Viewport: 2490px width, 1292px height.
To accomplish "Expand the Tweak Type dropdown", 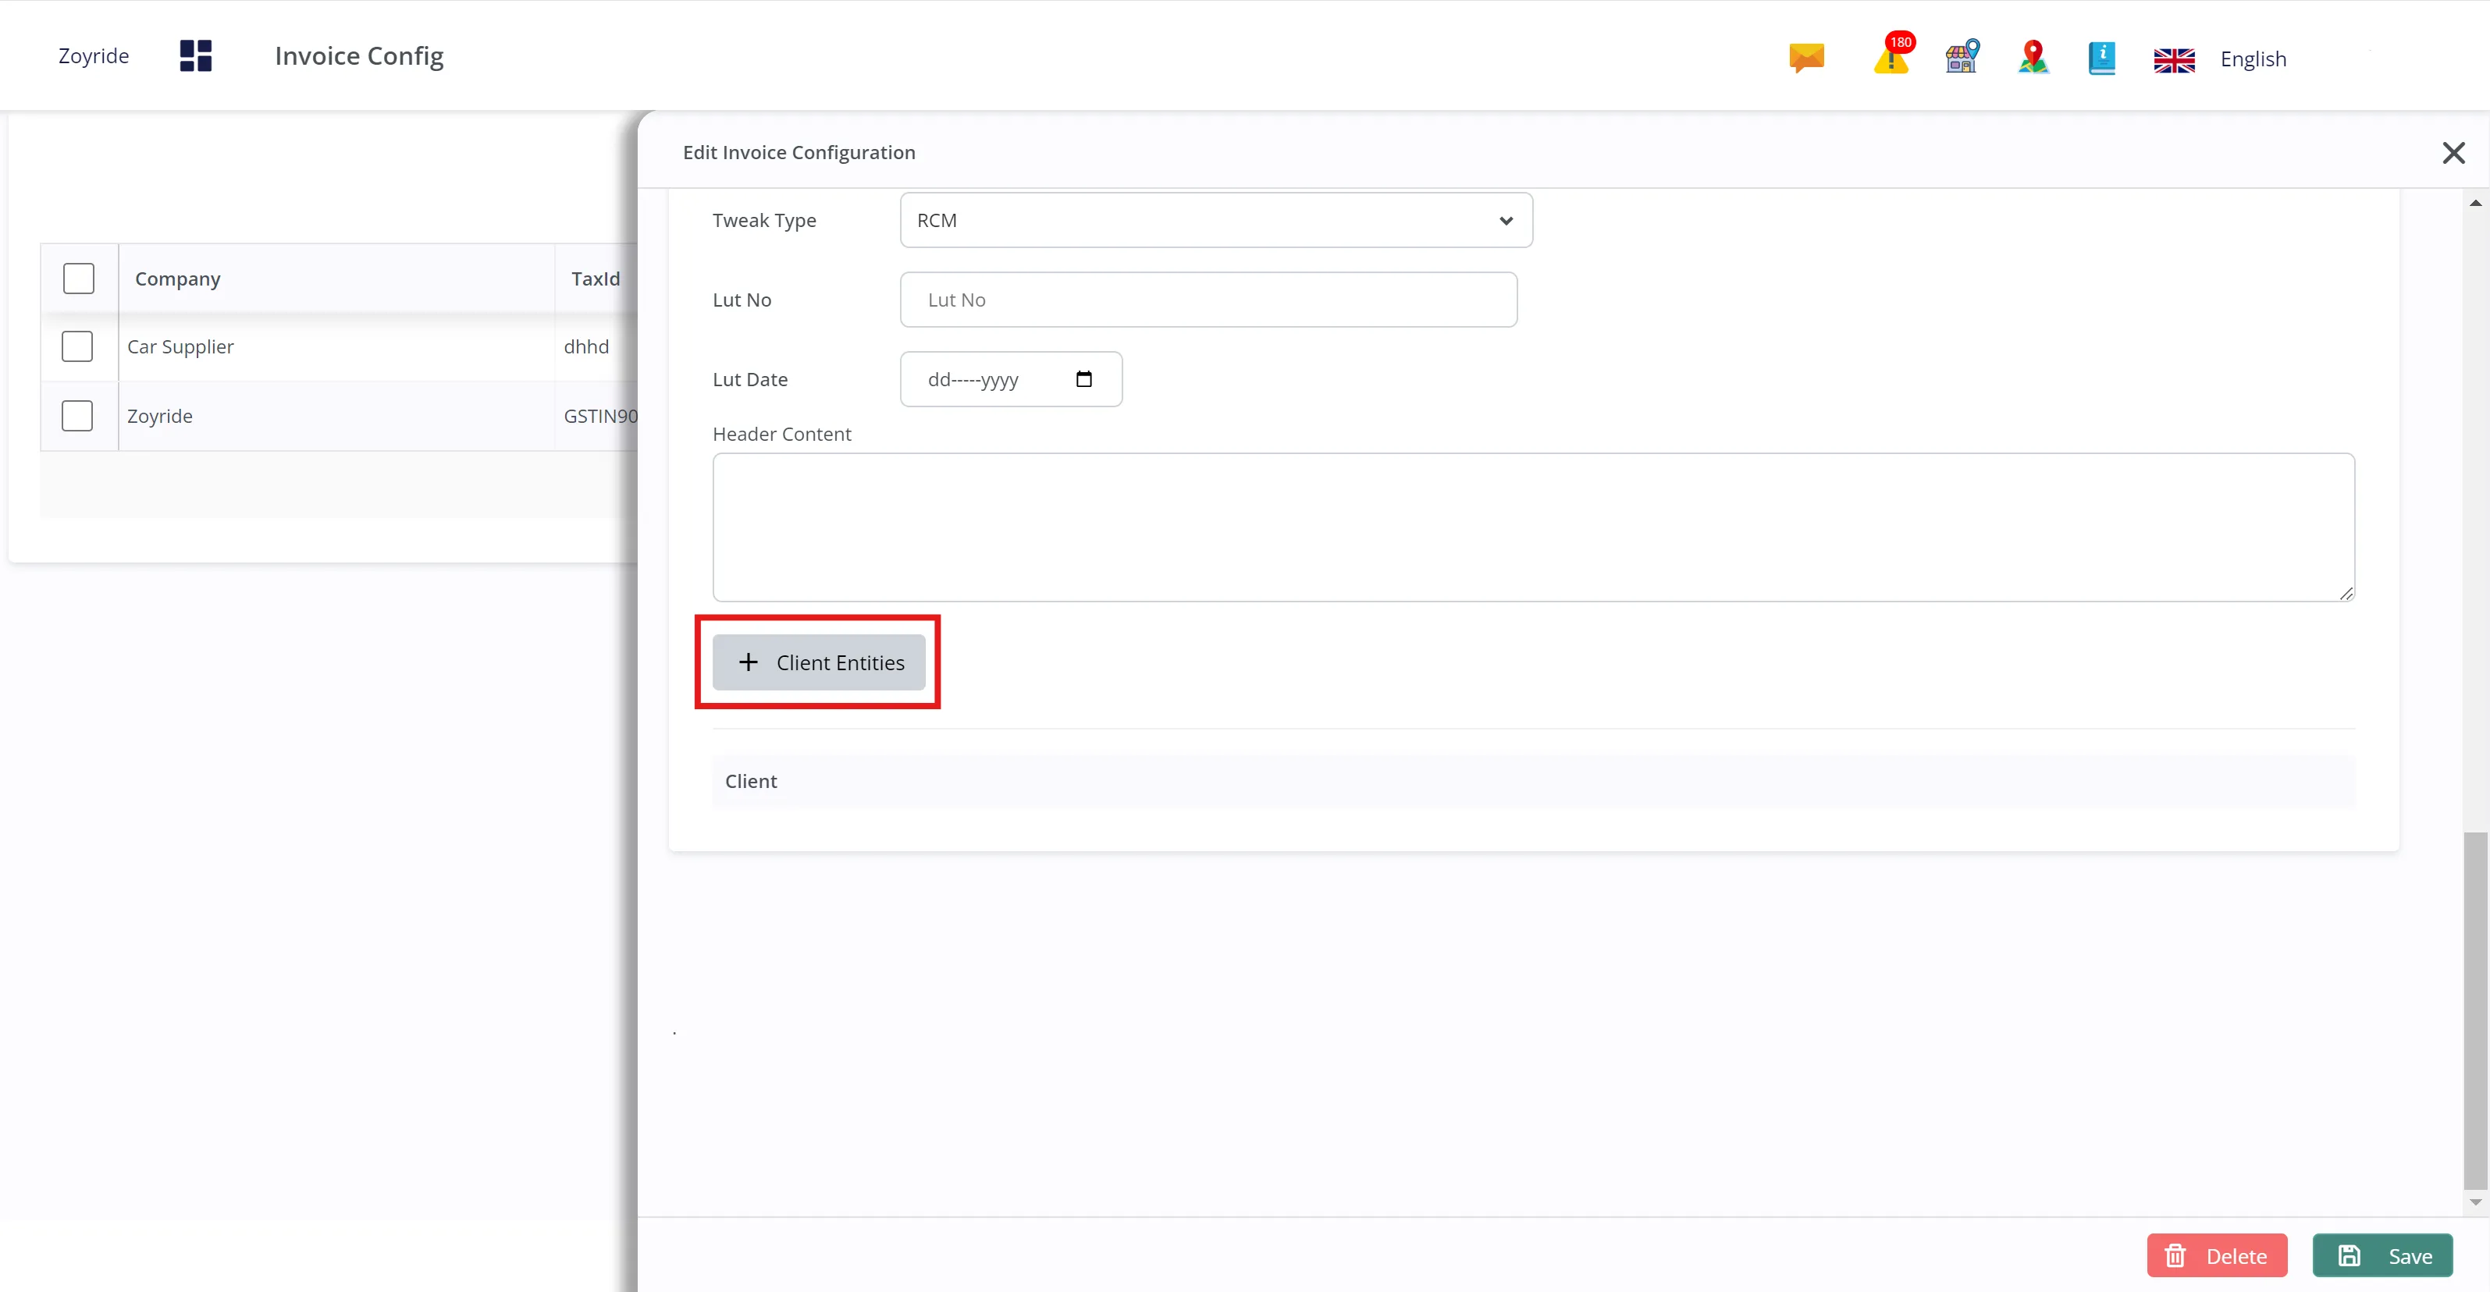I will 1216,220.
